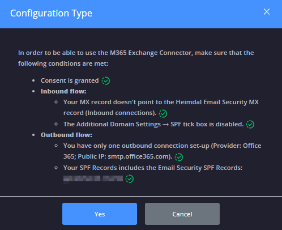Click the Cancel button
This screenshot has width=282, height=230.
tap(182, 214)
